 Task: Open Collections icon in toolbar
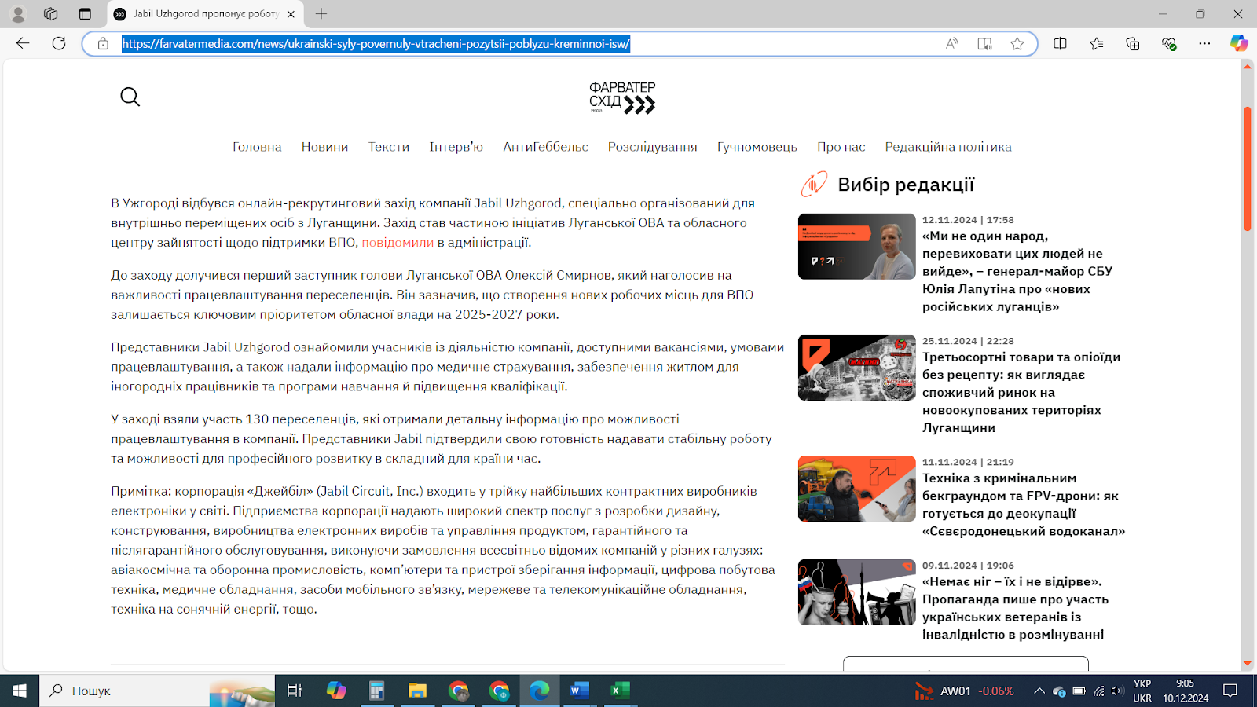pos(1132,44)
